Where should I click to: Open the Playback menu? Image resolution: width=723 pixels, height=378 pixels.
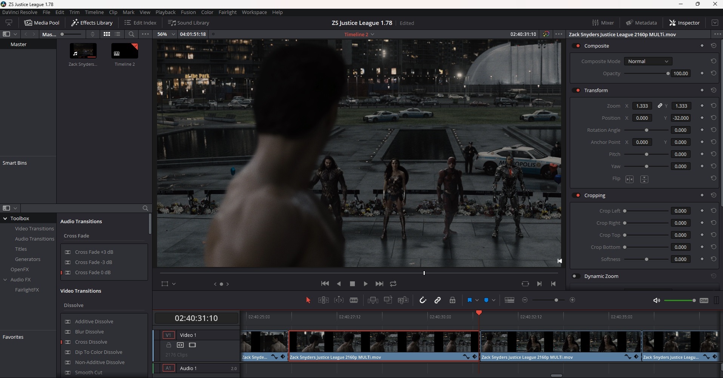click(x=165, y=12)
